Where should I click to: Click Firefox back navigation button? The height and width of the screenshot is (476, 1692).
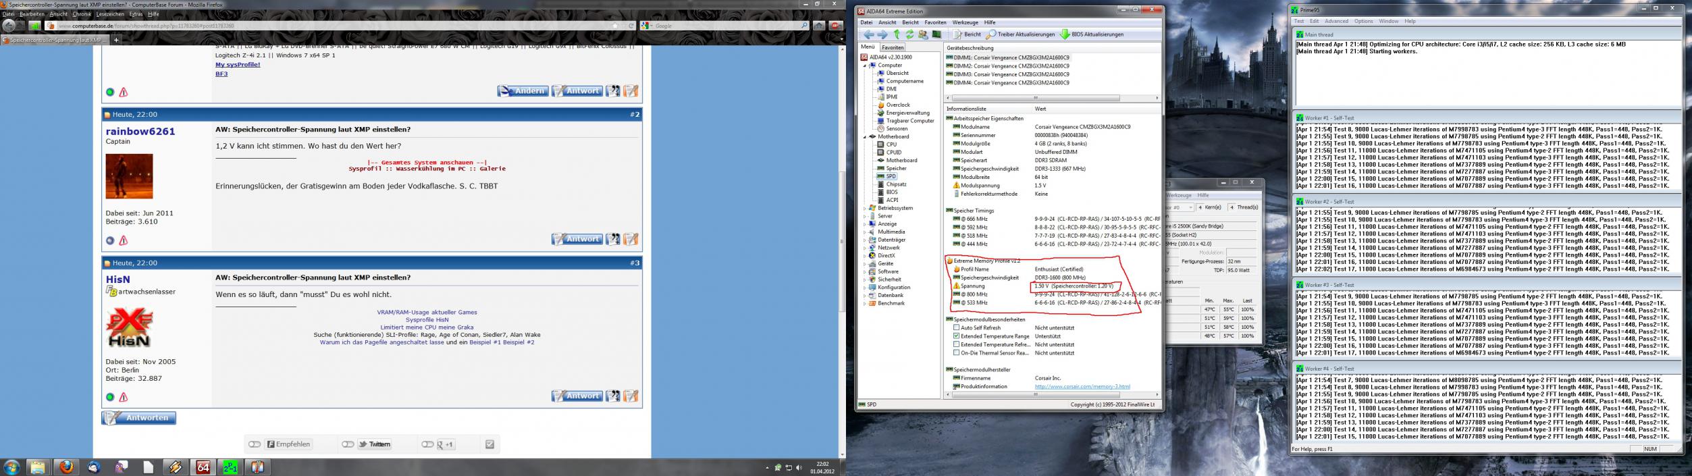coord(9,26)
